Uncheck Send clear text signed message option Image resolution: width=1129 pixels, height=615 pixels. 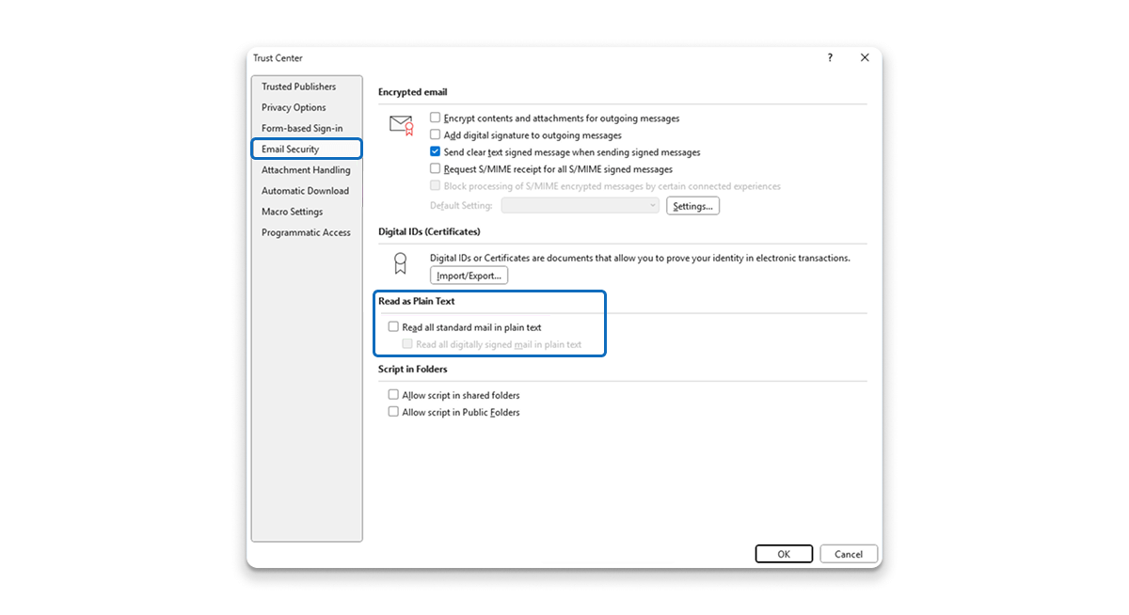click(x=435, y=151)
